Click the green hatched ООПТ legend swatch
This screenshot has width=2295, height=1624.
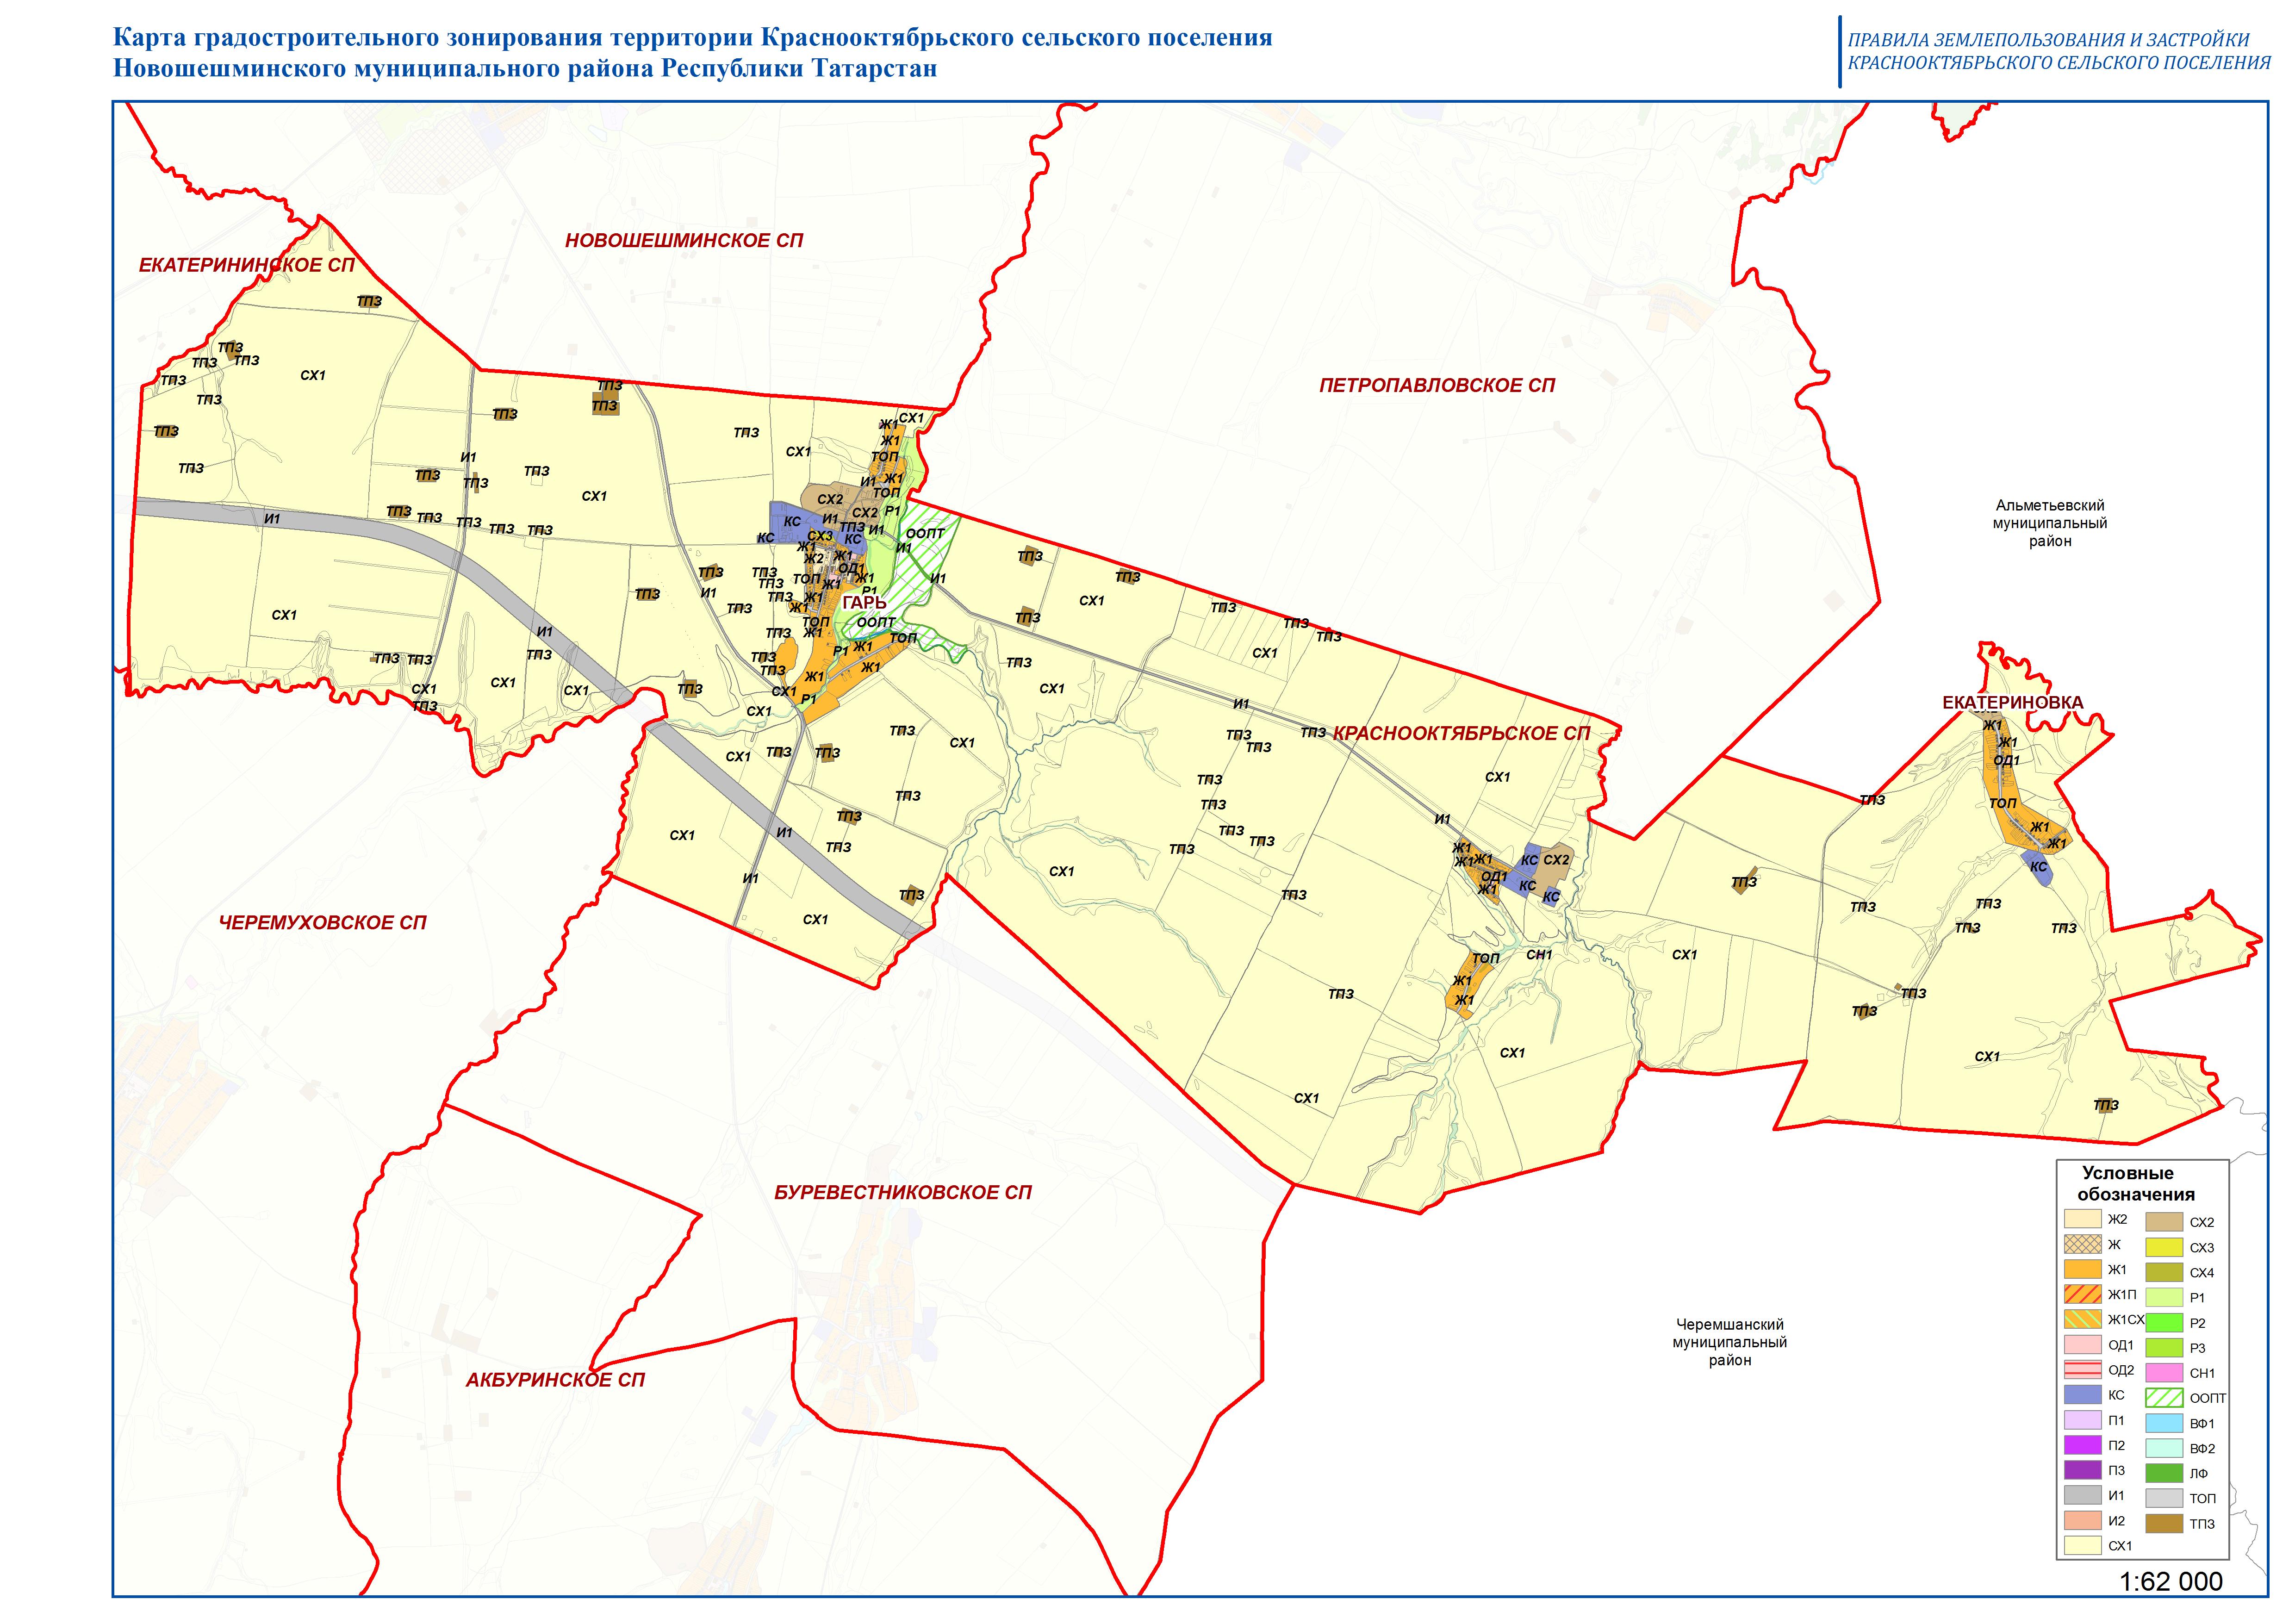[x=2164, y=1398]
